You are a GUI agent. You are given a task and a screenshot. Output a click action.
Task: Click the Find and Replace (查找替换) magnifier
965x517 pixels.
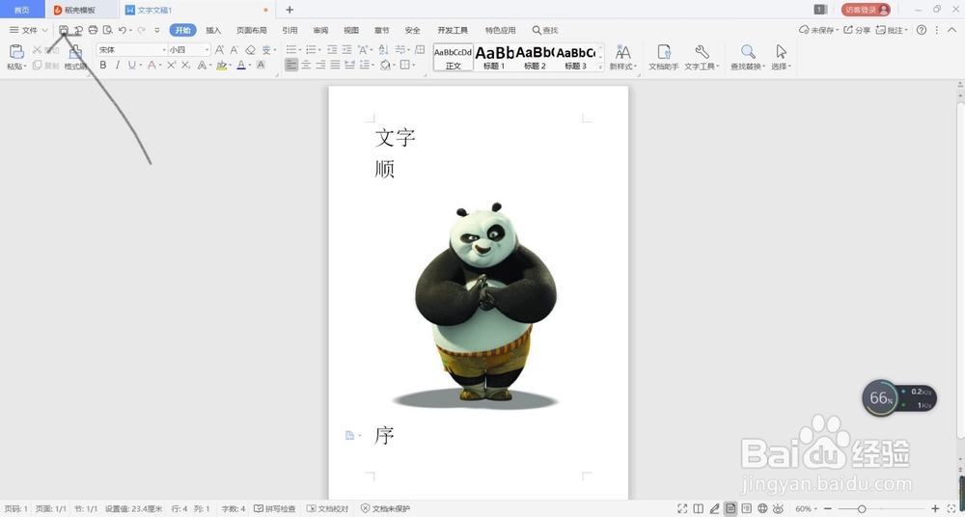748,52
